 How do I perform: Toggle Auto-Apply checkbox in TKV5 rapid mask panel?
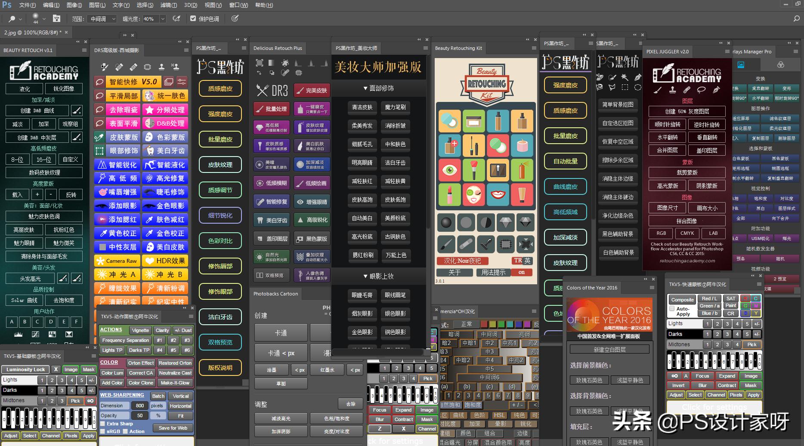point(672,309)
